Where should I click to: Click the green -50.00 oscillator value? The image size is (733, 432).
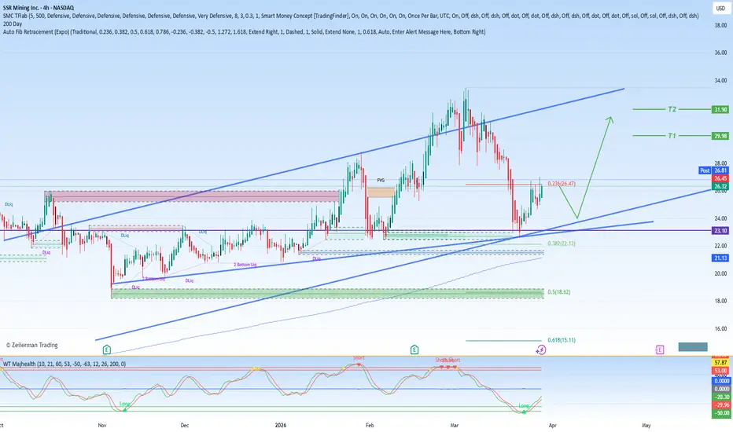[720, 413]
